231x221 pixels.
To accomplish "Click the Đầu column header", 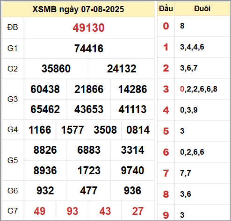I will point(166,9).
